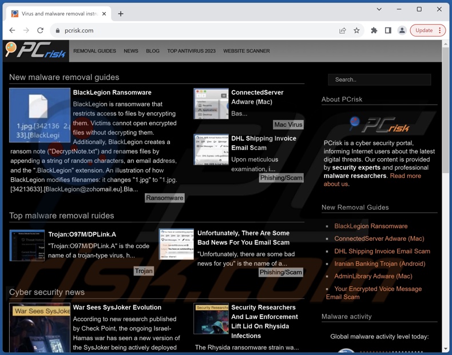Click the Ransomware category tag
This screenshot has width=452, height=355.
(164, 198)
